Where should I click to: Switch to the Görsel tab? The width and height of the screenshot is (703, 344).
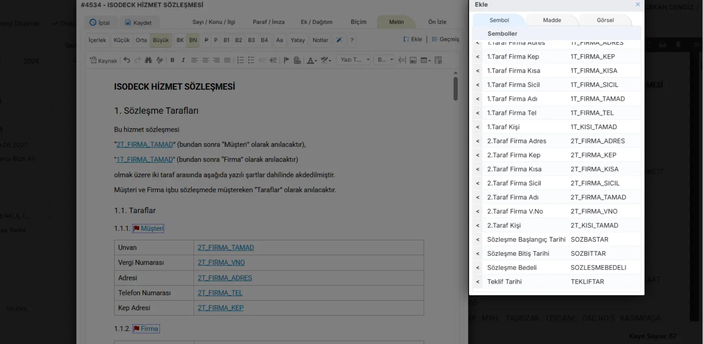605,20
